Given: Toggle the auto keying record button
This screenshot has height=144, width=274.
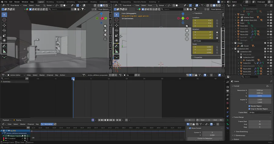Looking at the screenshot, I should [93, 120].
